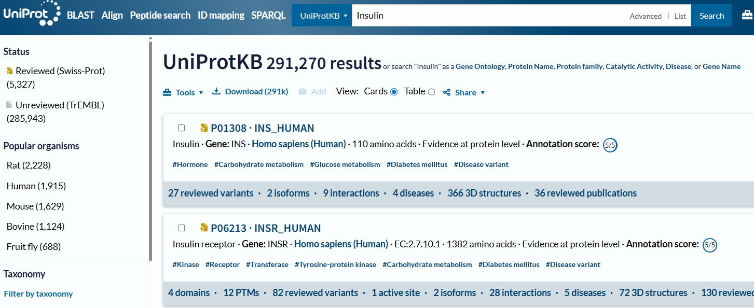
Task: Click the Tools briefcase icon
Action: (x=167, y=92)
